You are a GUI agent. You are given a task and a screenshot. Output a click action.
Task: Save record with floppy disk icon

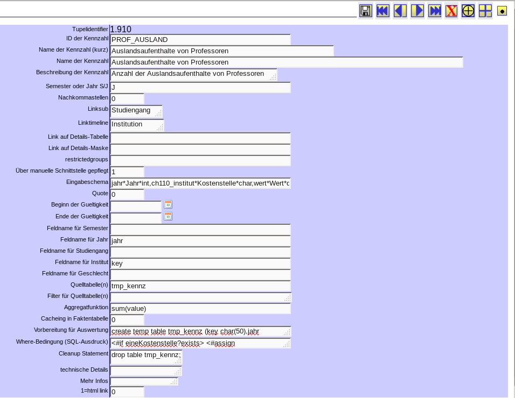click(x=366, y=11)
